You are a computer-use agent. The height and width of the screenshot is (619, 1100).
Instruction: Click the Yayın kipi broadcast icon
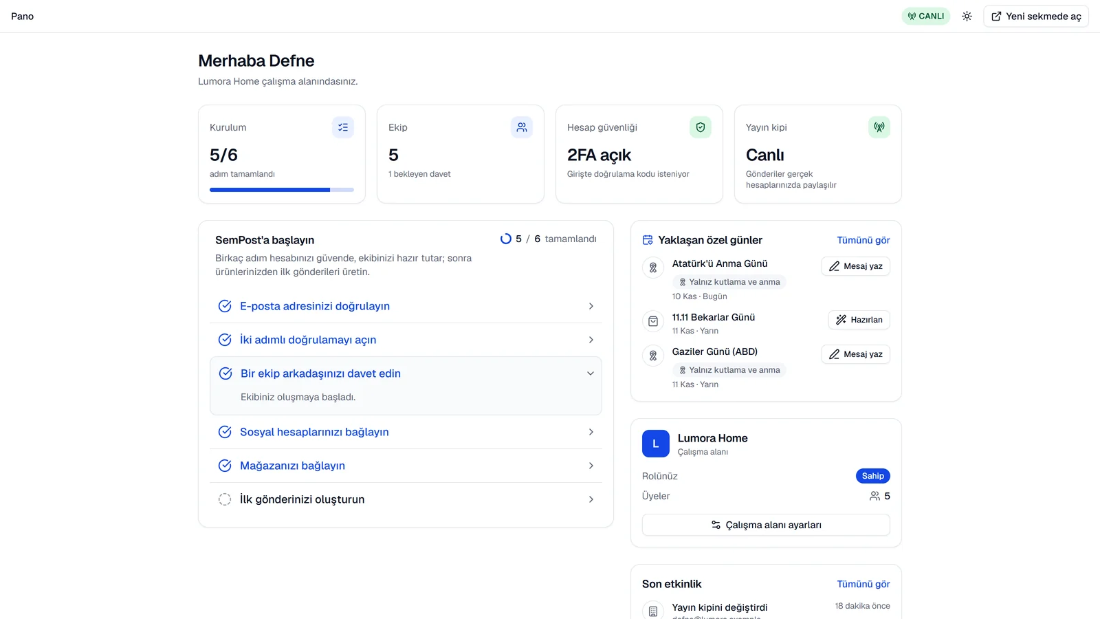879,127
